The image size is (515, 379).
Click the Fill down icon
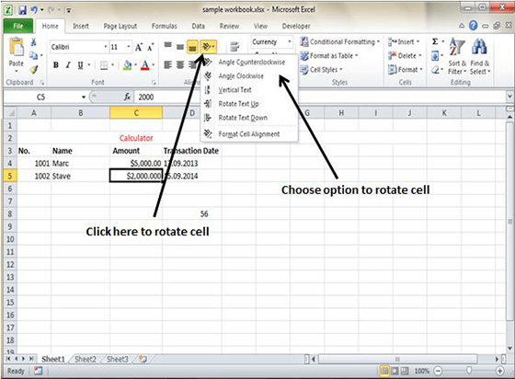click(435, 55)
